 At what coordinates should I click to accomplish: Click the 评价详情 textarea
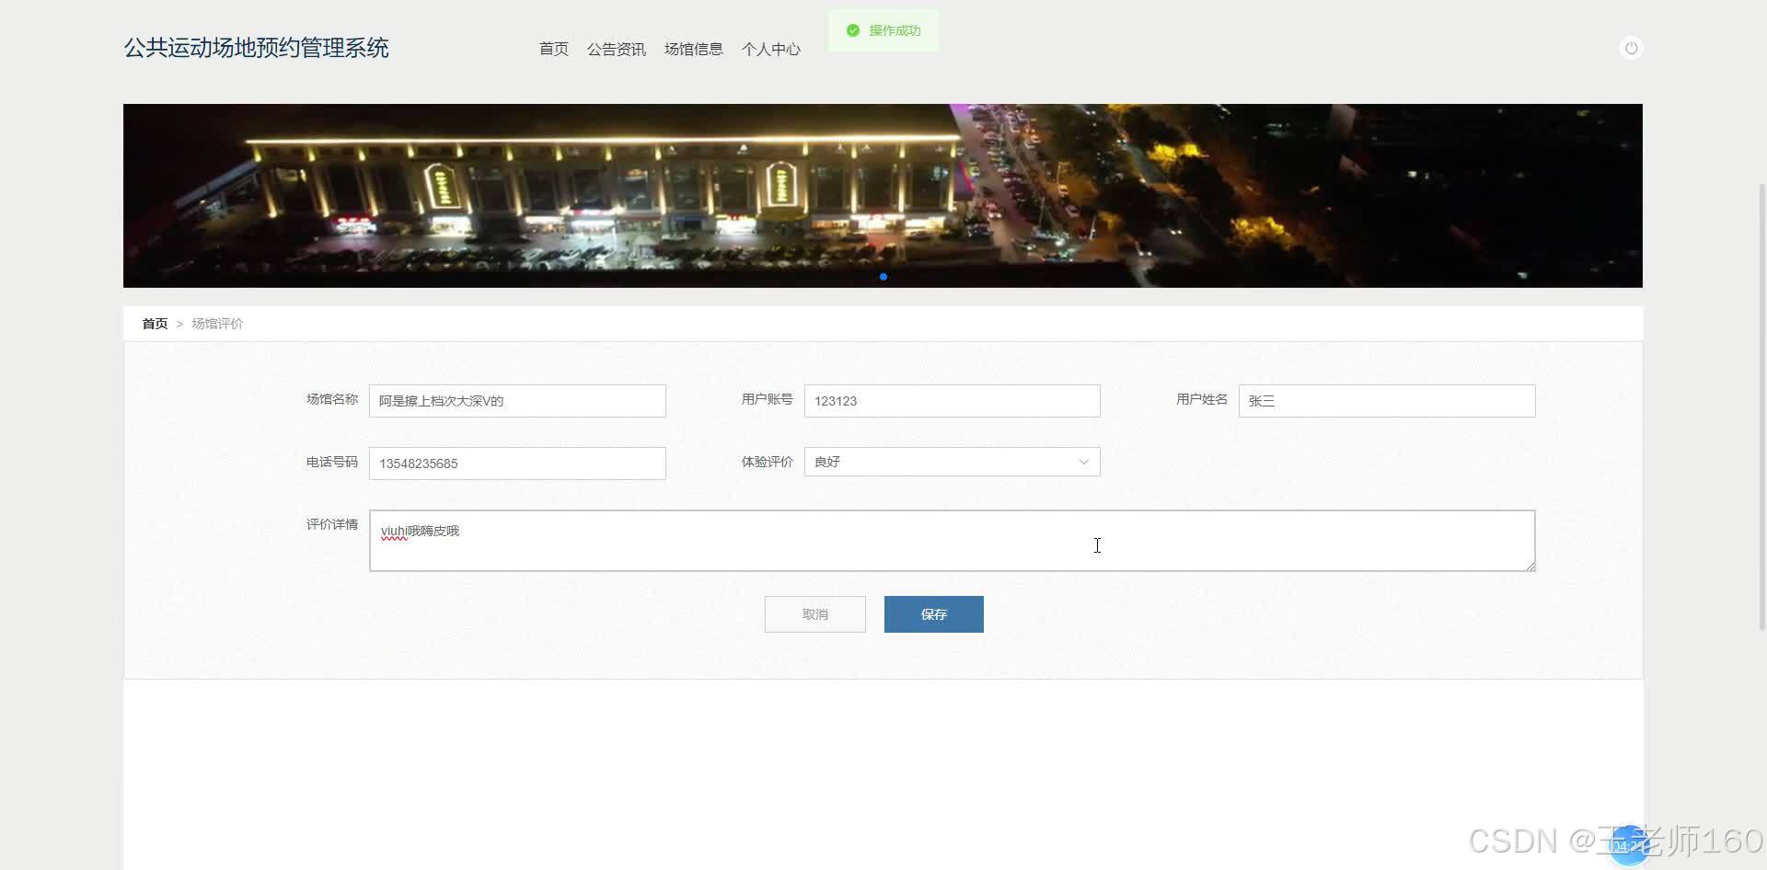(953, 541)
